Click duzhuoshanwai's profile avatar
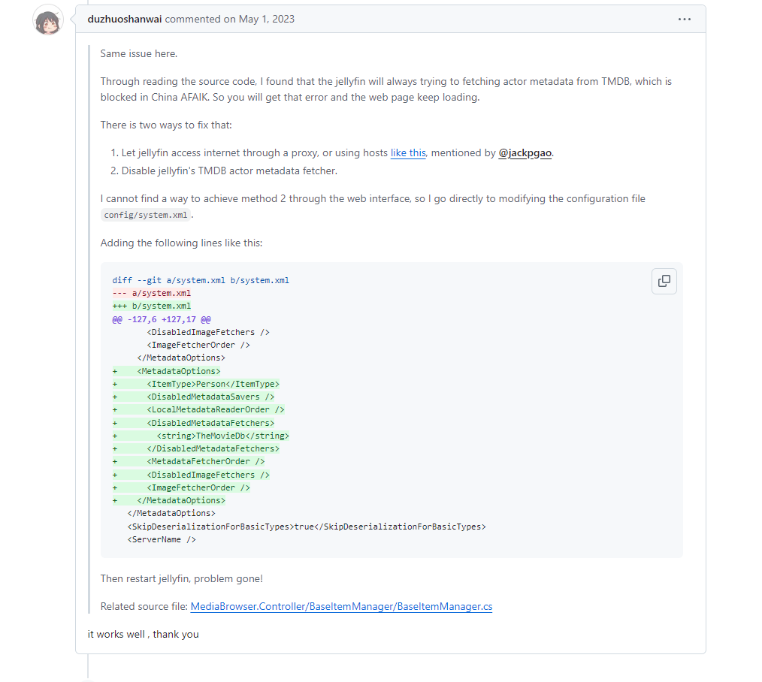The image size is (762, 682). [x=48, y=23]
